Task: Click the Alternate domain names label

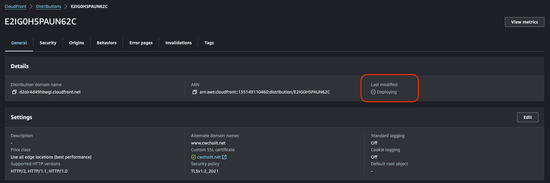Action: point(215,136)
